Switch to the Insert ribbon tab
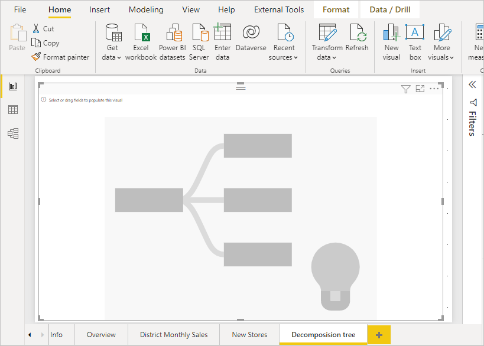 (99, 9)
